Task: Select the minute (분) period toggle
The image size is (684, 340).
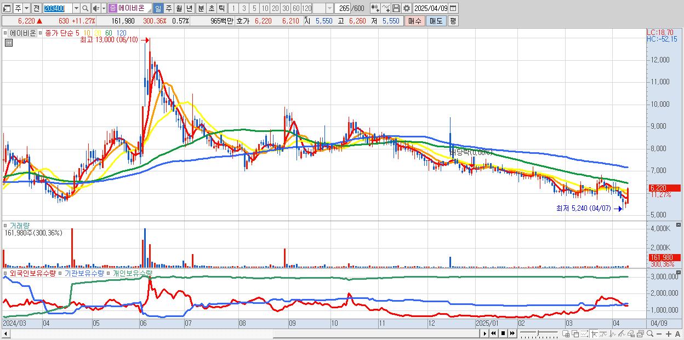Action: coord(201,8)
